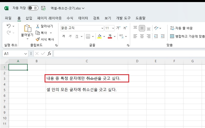Click the Undo arrow icon
Image resolution: width=205 pixels, height=128 pixels.
point(9,26)
